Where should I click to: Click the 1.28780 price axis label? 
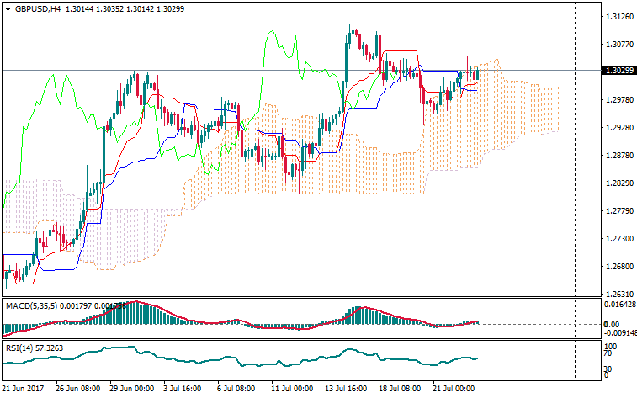[x=618, y=156]
